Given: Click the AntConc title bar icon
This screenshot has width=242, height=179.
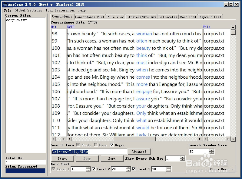Looking at the screenshot, I should 5,5.
